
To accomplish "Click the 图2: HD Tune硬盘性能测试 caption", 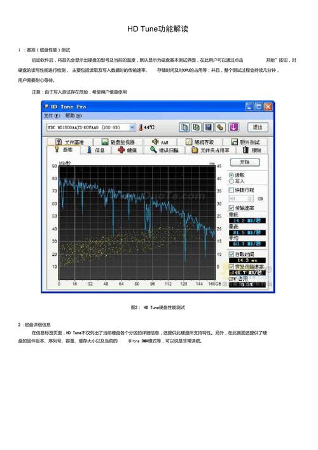I will (158, 307).
